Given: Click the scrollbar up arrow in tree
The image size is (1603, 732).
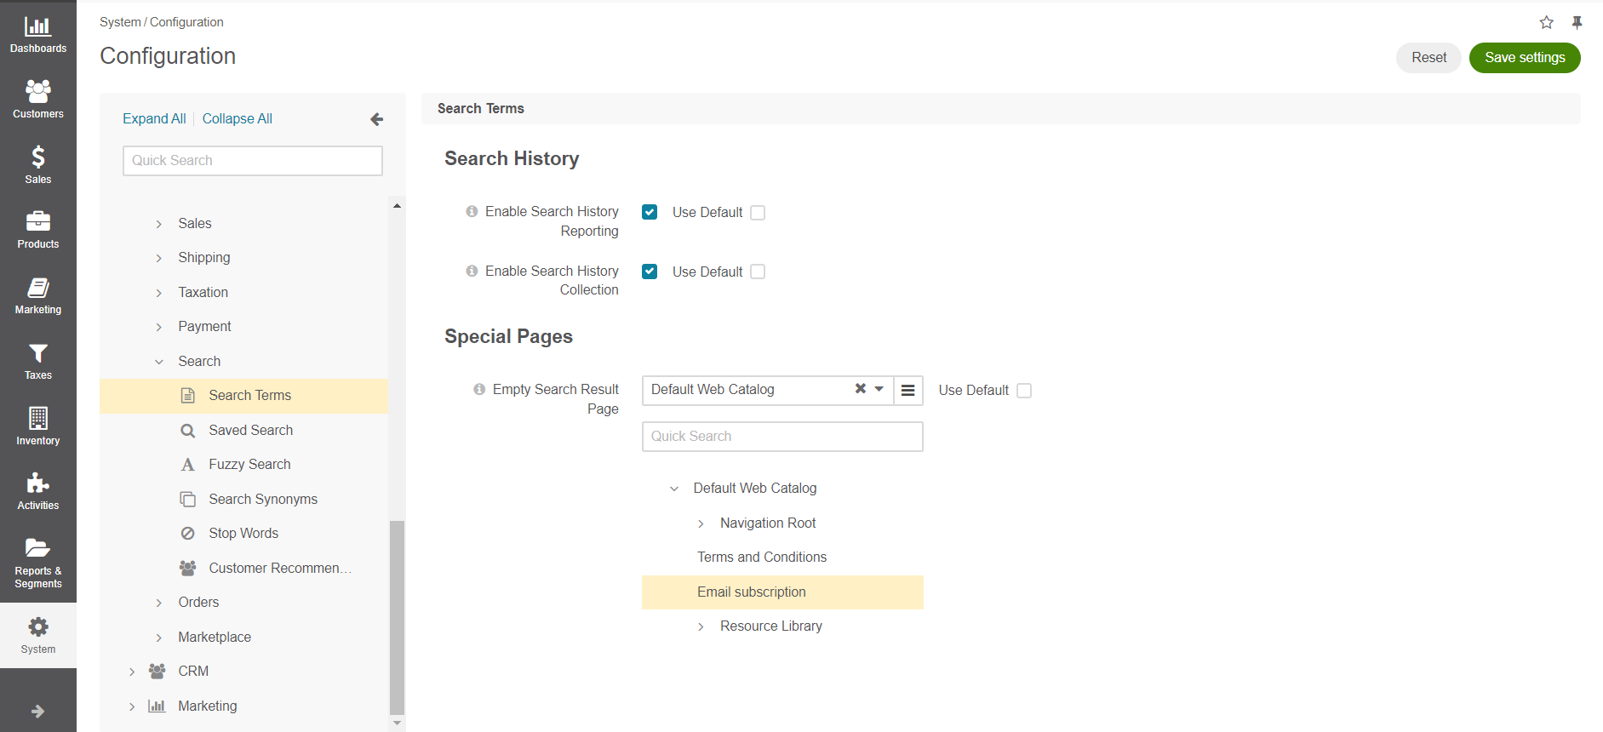Looking at the screenshot, I should [x=397, y=206].
